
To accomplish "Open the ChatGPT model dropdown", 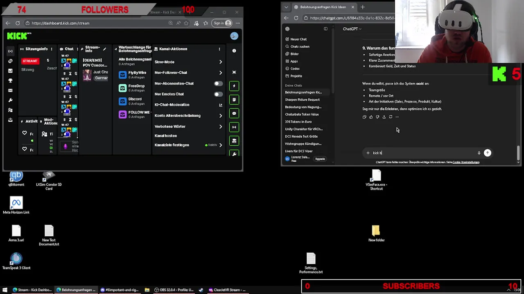I will click(352, 29).
